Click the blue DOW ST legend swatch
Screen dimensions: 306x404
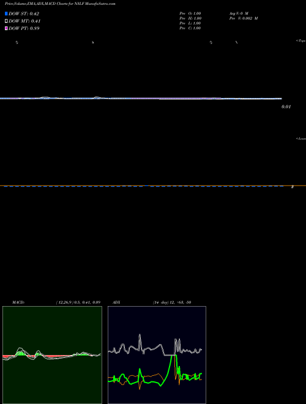tap(6, 13)
